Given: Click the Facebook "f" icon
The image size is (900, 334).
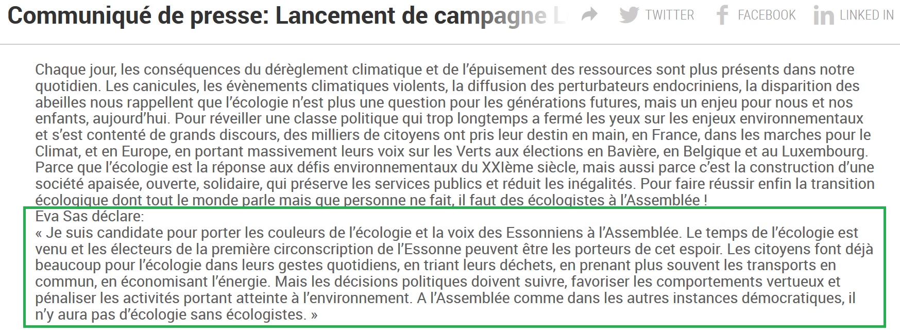Looking at the screenshot, I should (x=722, y=15).
